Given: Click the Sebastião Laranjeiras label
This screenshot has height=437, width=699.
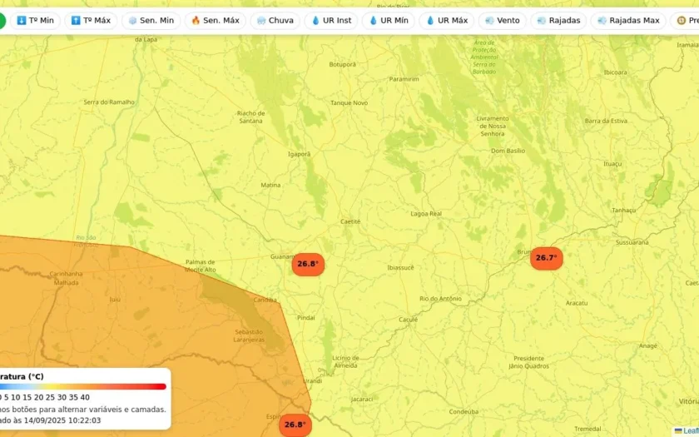Looking at the screenshot, I should (x=249, y=335).
